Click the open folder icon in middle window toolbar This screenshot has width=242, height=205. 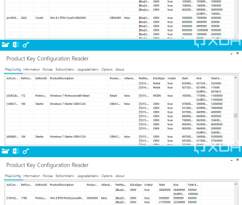click(6, 151)
